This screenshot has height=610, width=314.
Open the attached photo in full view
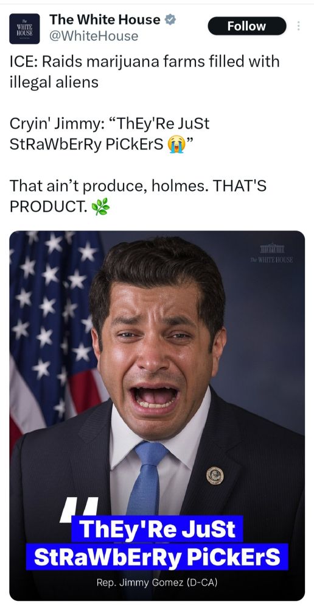[157, 415]
